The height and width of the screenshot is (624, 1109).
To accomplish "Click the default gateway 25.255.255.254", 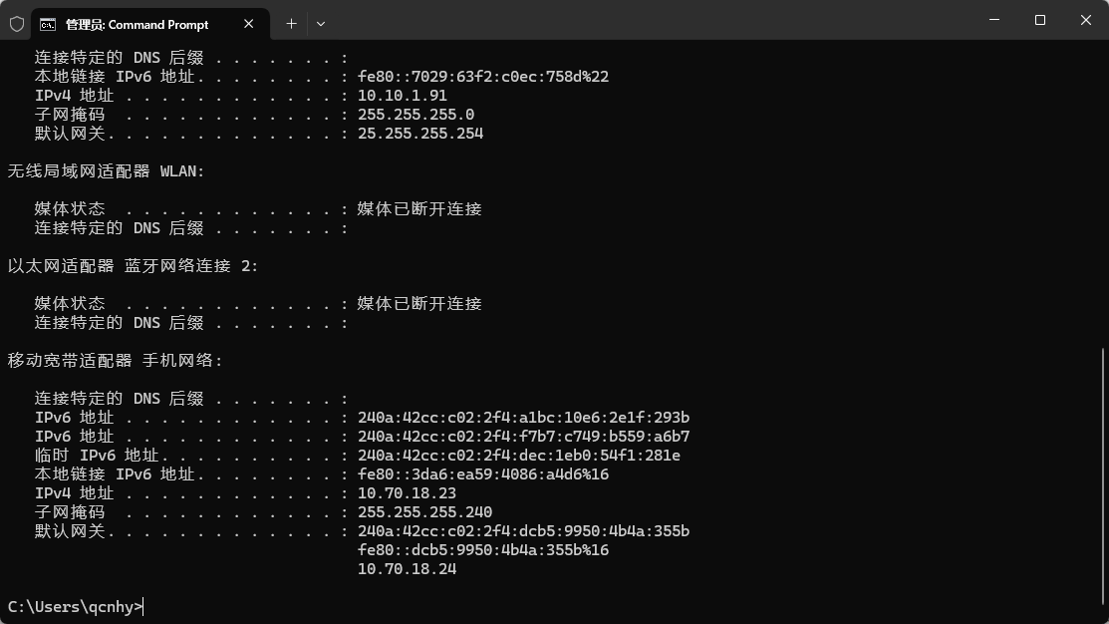I will 420,134.
